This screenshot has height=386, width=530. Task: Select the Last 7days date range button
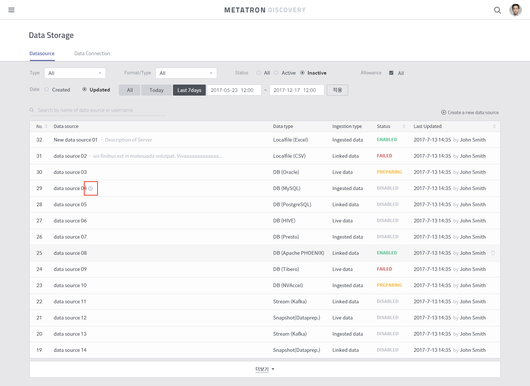(189, 90)
